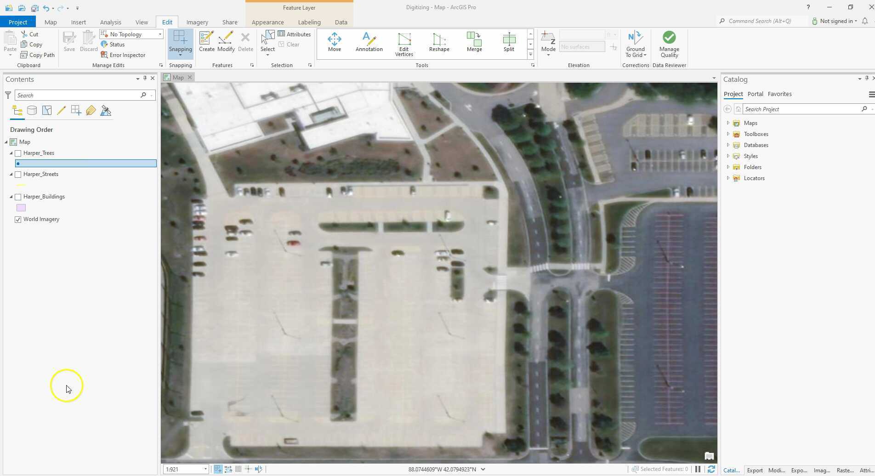Click the Split tool icon
Viewport: 875px width, 476px height.
tap(509, 42)
